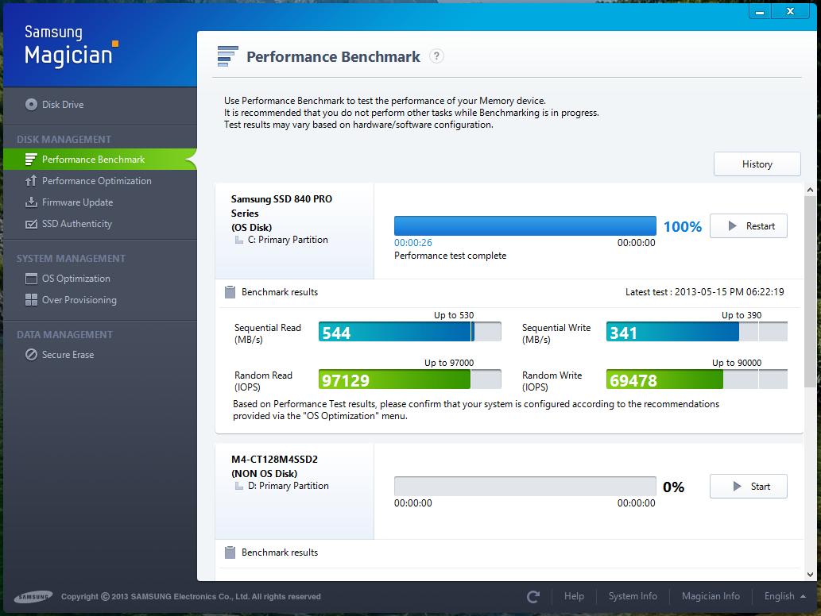This screenshot has height=616, width=821.
Task: Click 'Latest test : 2013-05-15 PM 06:22:19' text
Action: 705,292
